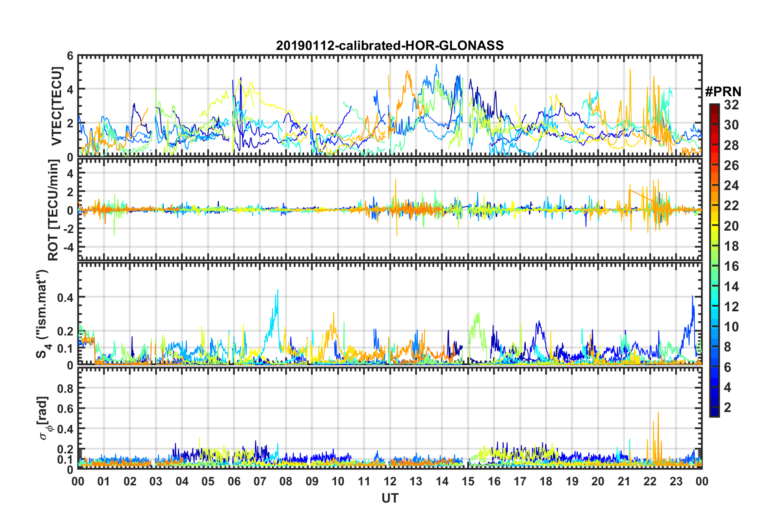Select hour 17 on the UT axis

(520, 481)
